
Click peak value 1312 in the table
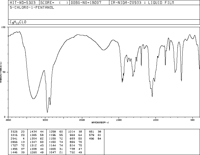tap(33, 145)
